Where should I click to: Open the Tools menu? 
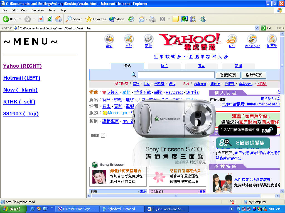coord(52,10)
